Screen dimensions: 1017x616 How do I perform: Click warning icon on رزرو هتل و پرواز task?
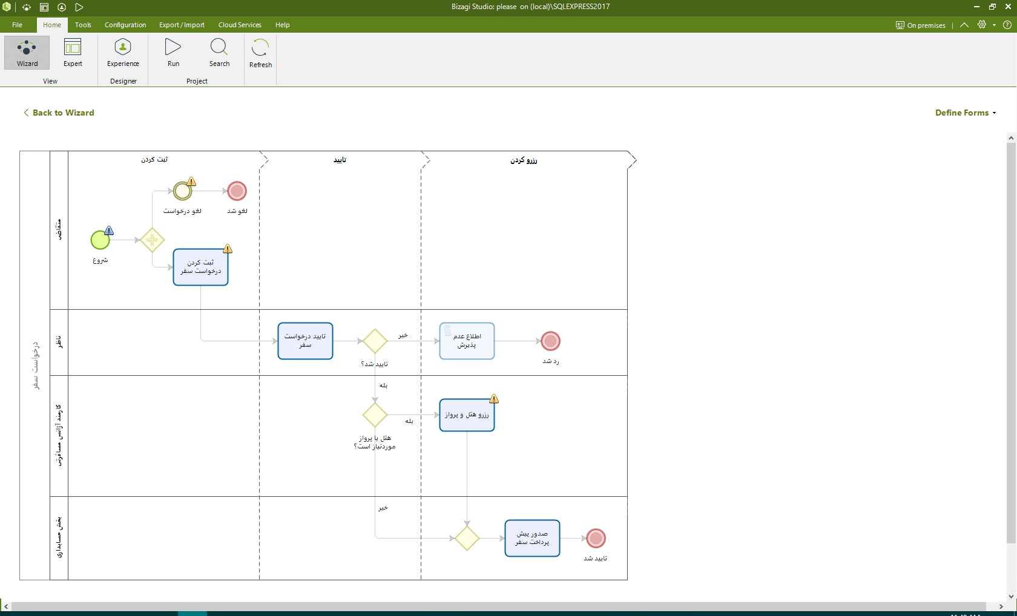click(x=494, y=399)
